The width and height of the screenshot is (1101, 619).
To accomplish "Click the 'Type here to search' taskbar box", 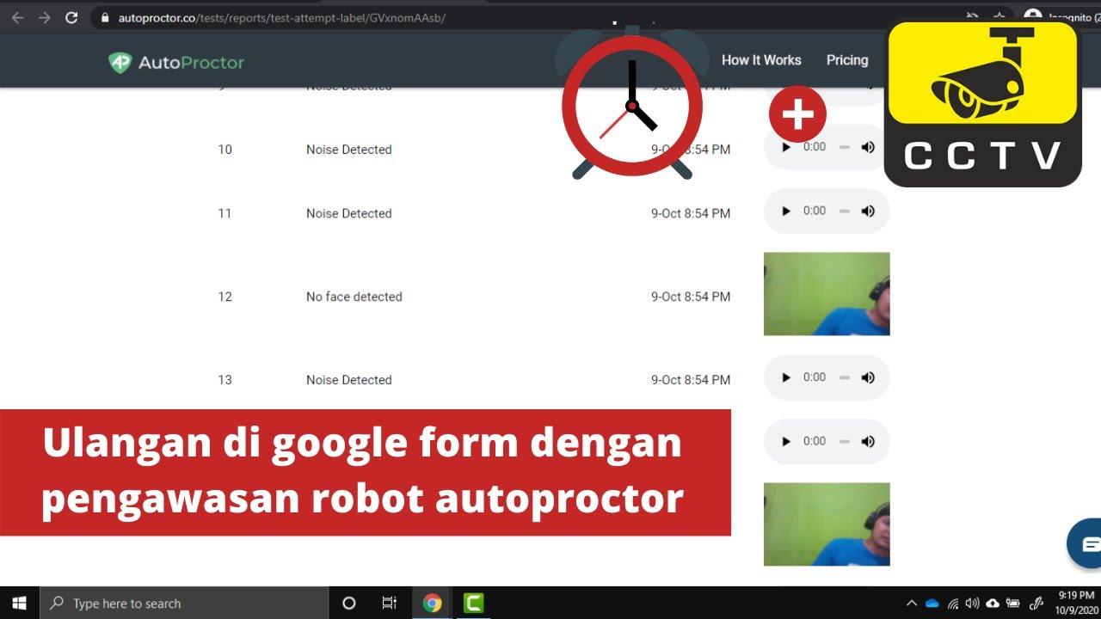I will pyautogui.click(x=184, y=604).
